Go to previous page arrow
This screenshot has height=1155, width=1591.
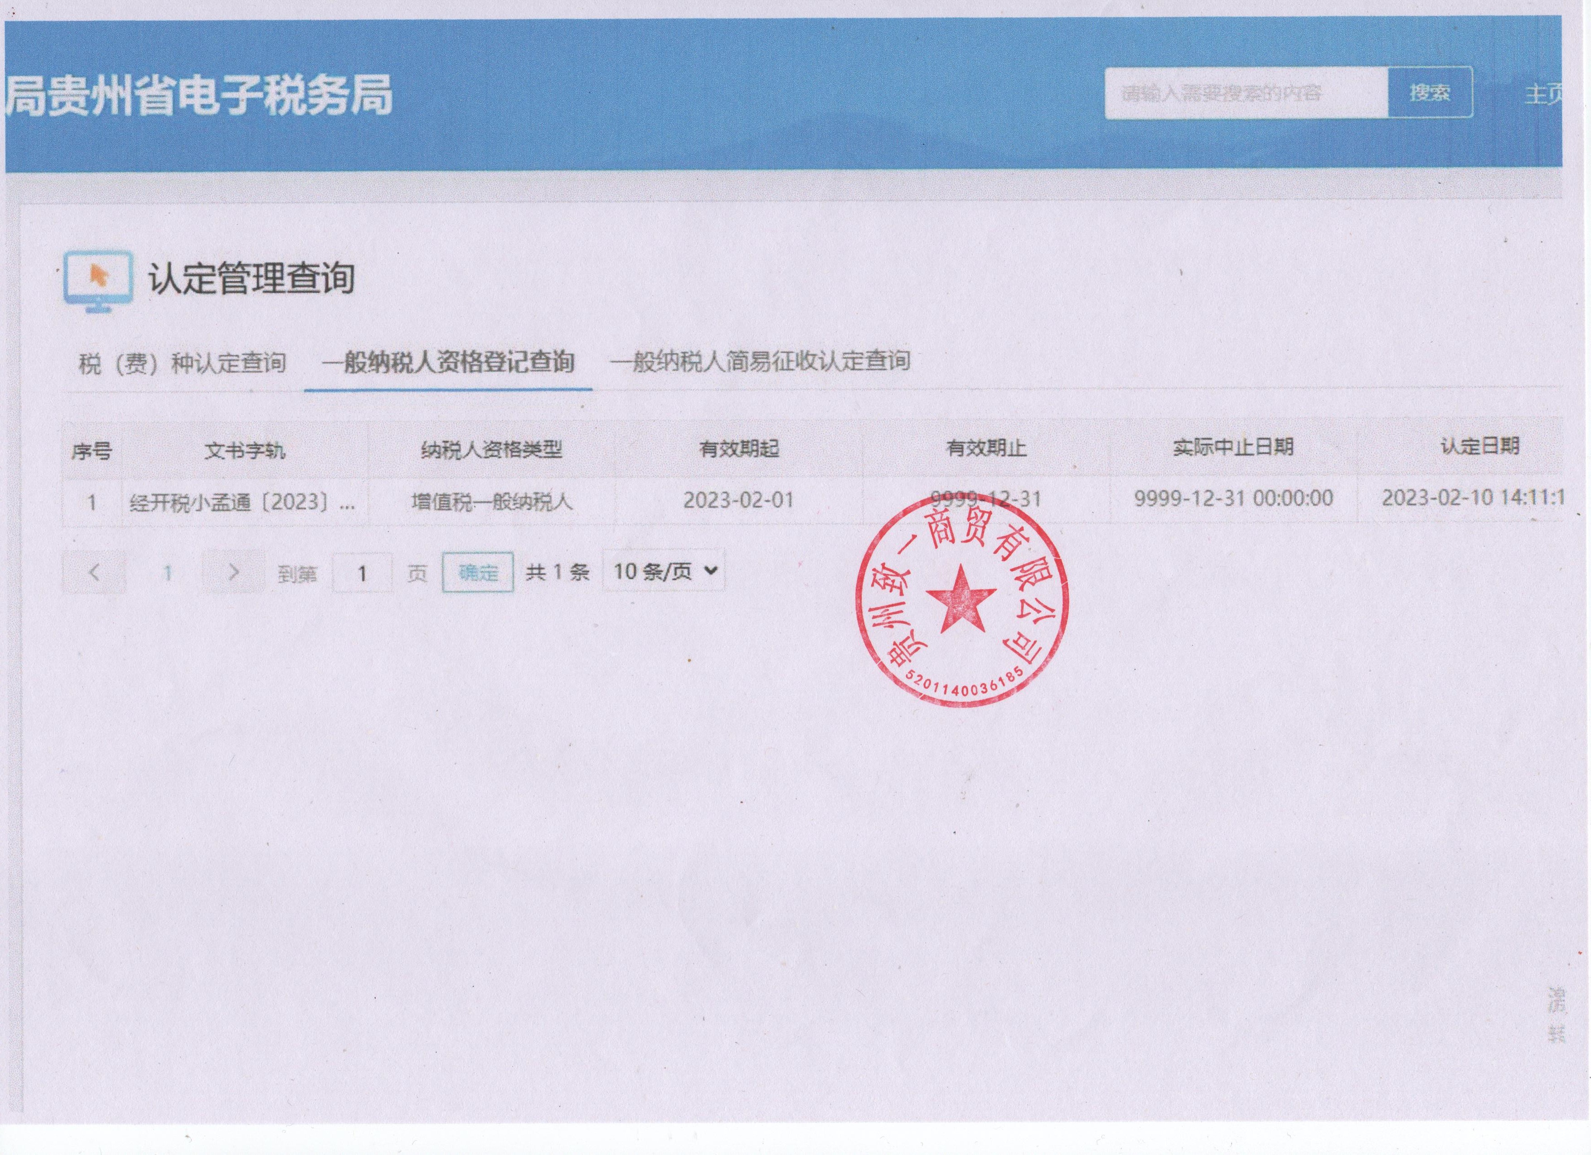[x=95, y=573]
